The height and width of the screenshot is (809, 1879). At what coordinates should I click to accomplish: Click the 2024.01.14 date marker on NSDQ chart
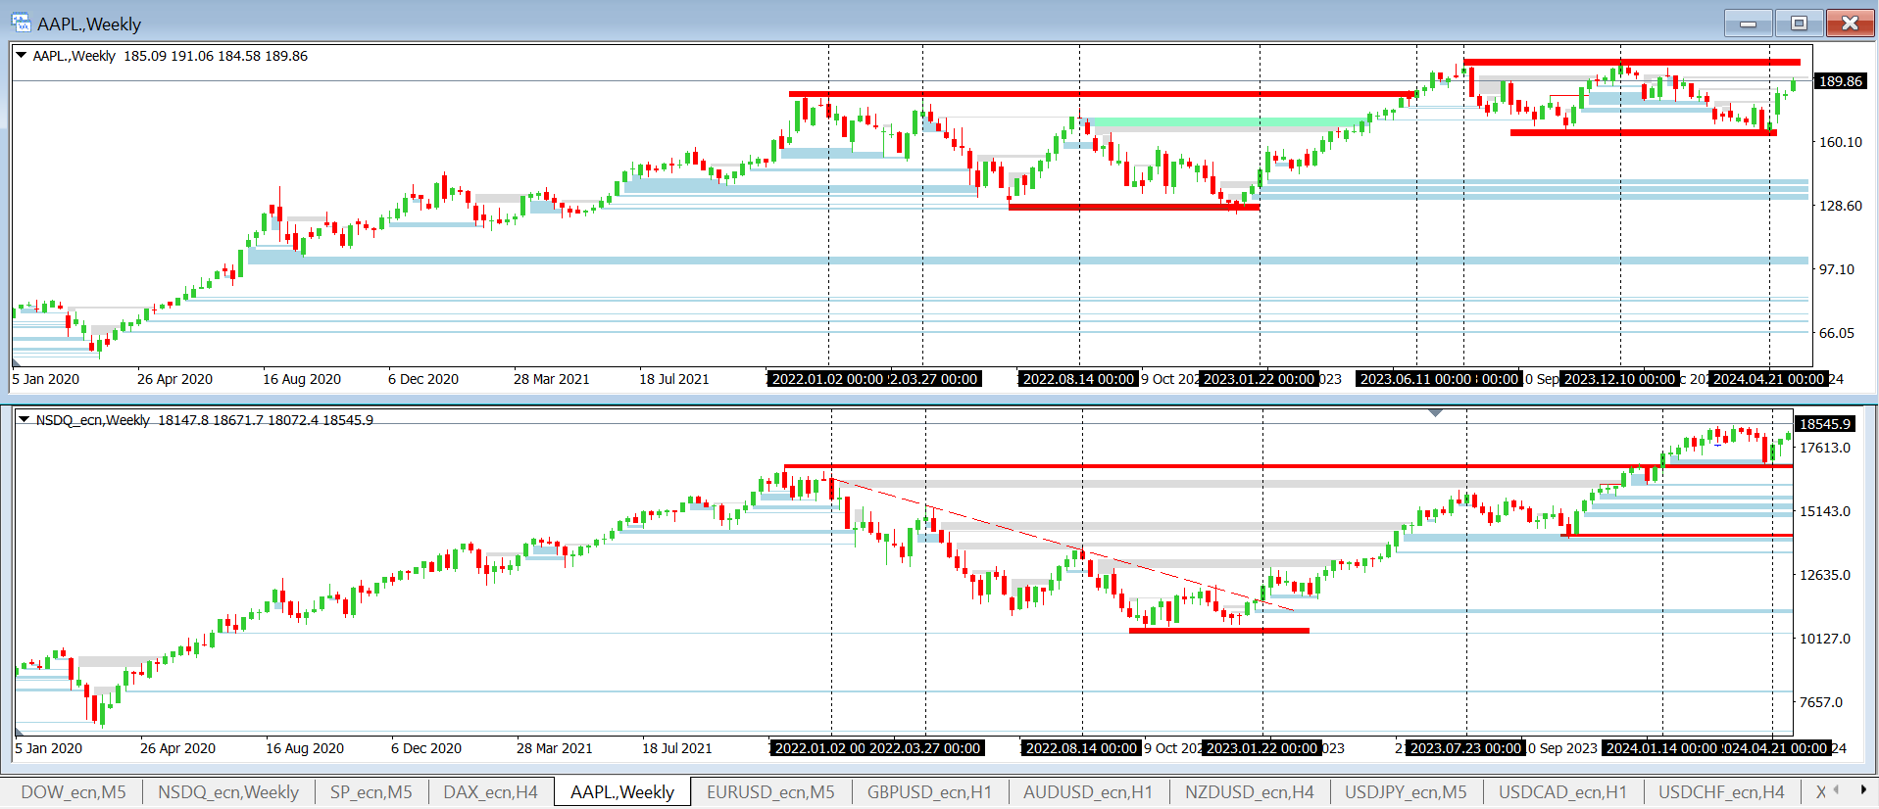click(x=1661, y=748)
